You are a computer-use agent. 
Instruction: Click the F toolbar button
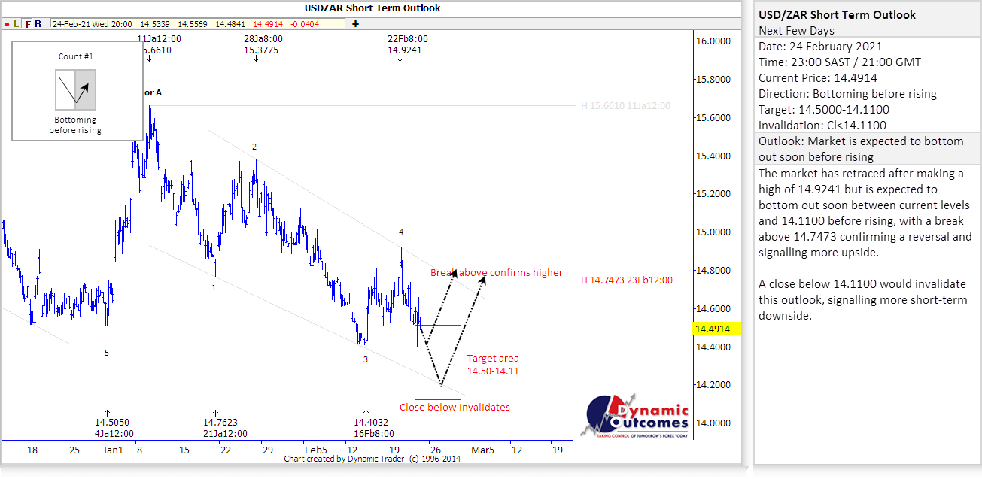(x=28, y=24)
